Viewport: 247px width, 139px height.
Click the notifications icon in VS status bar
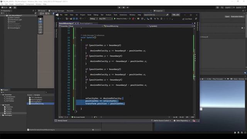click(194, 121)
